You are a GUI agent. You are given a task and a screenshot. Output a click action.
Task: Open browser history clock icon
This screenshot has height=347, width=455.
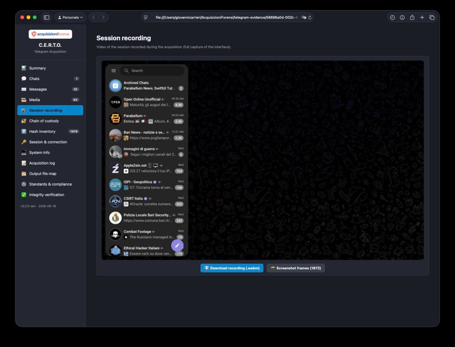tap(392, 17)
